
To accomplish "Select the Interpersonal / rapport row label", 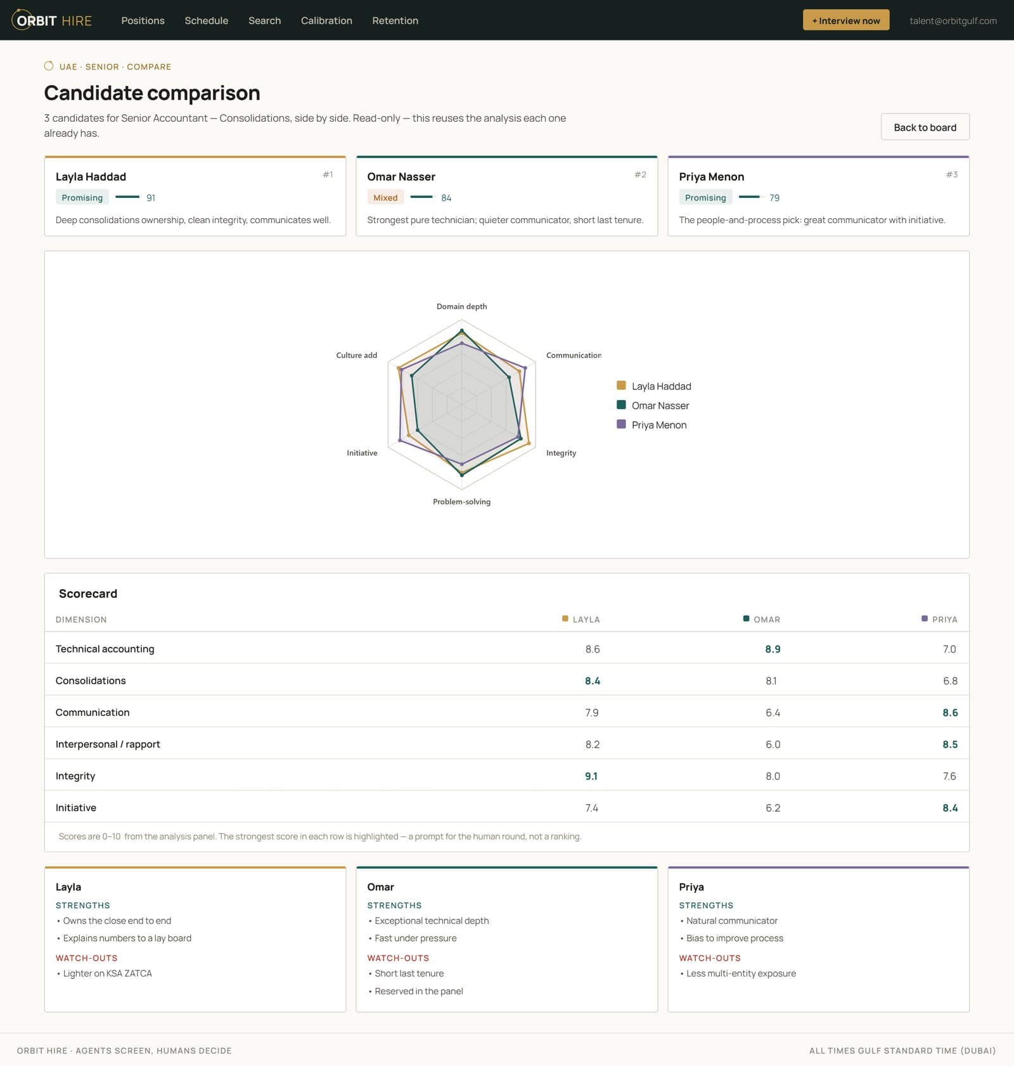I will 108,744.
